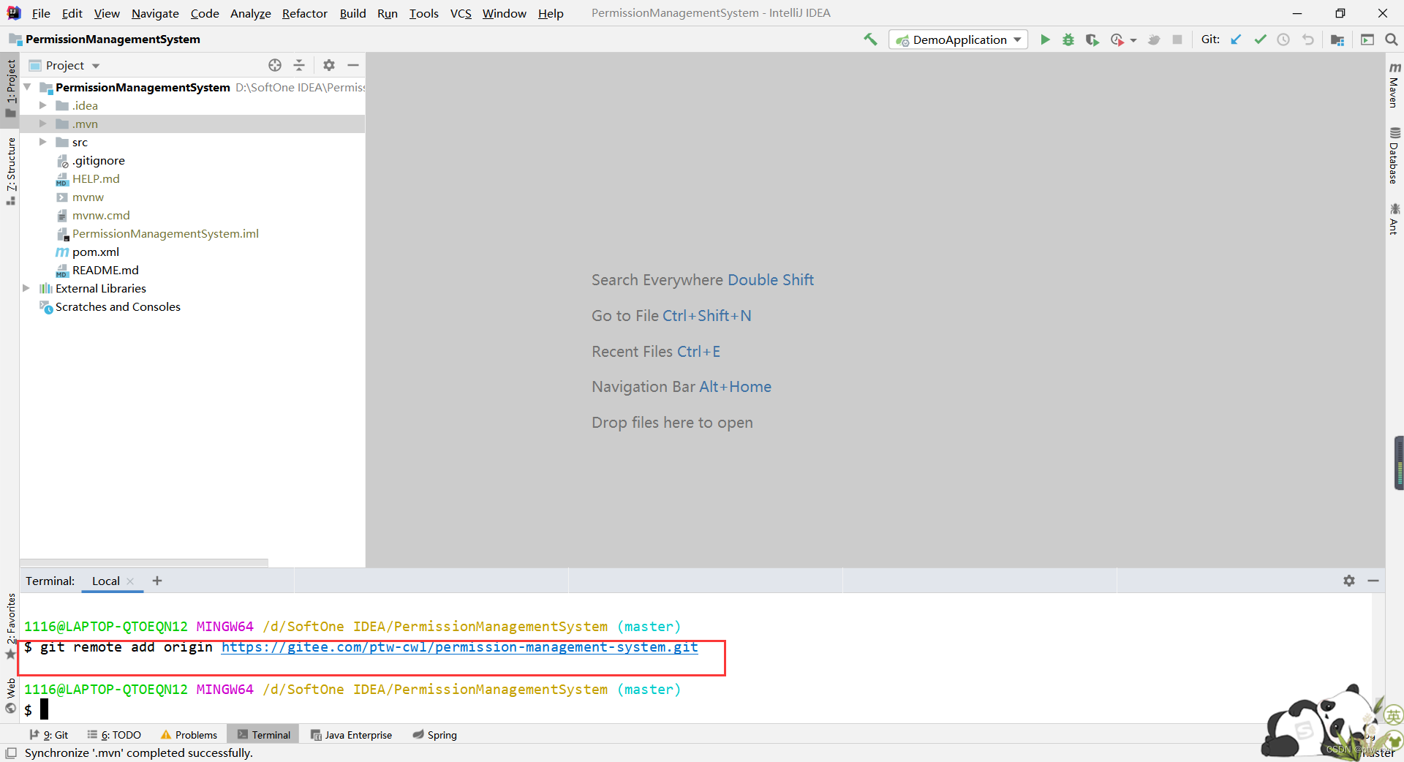This screenshot has height=762, width=1404.
Task: Click the terminal command prompt input
Action: [44, 709]
